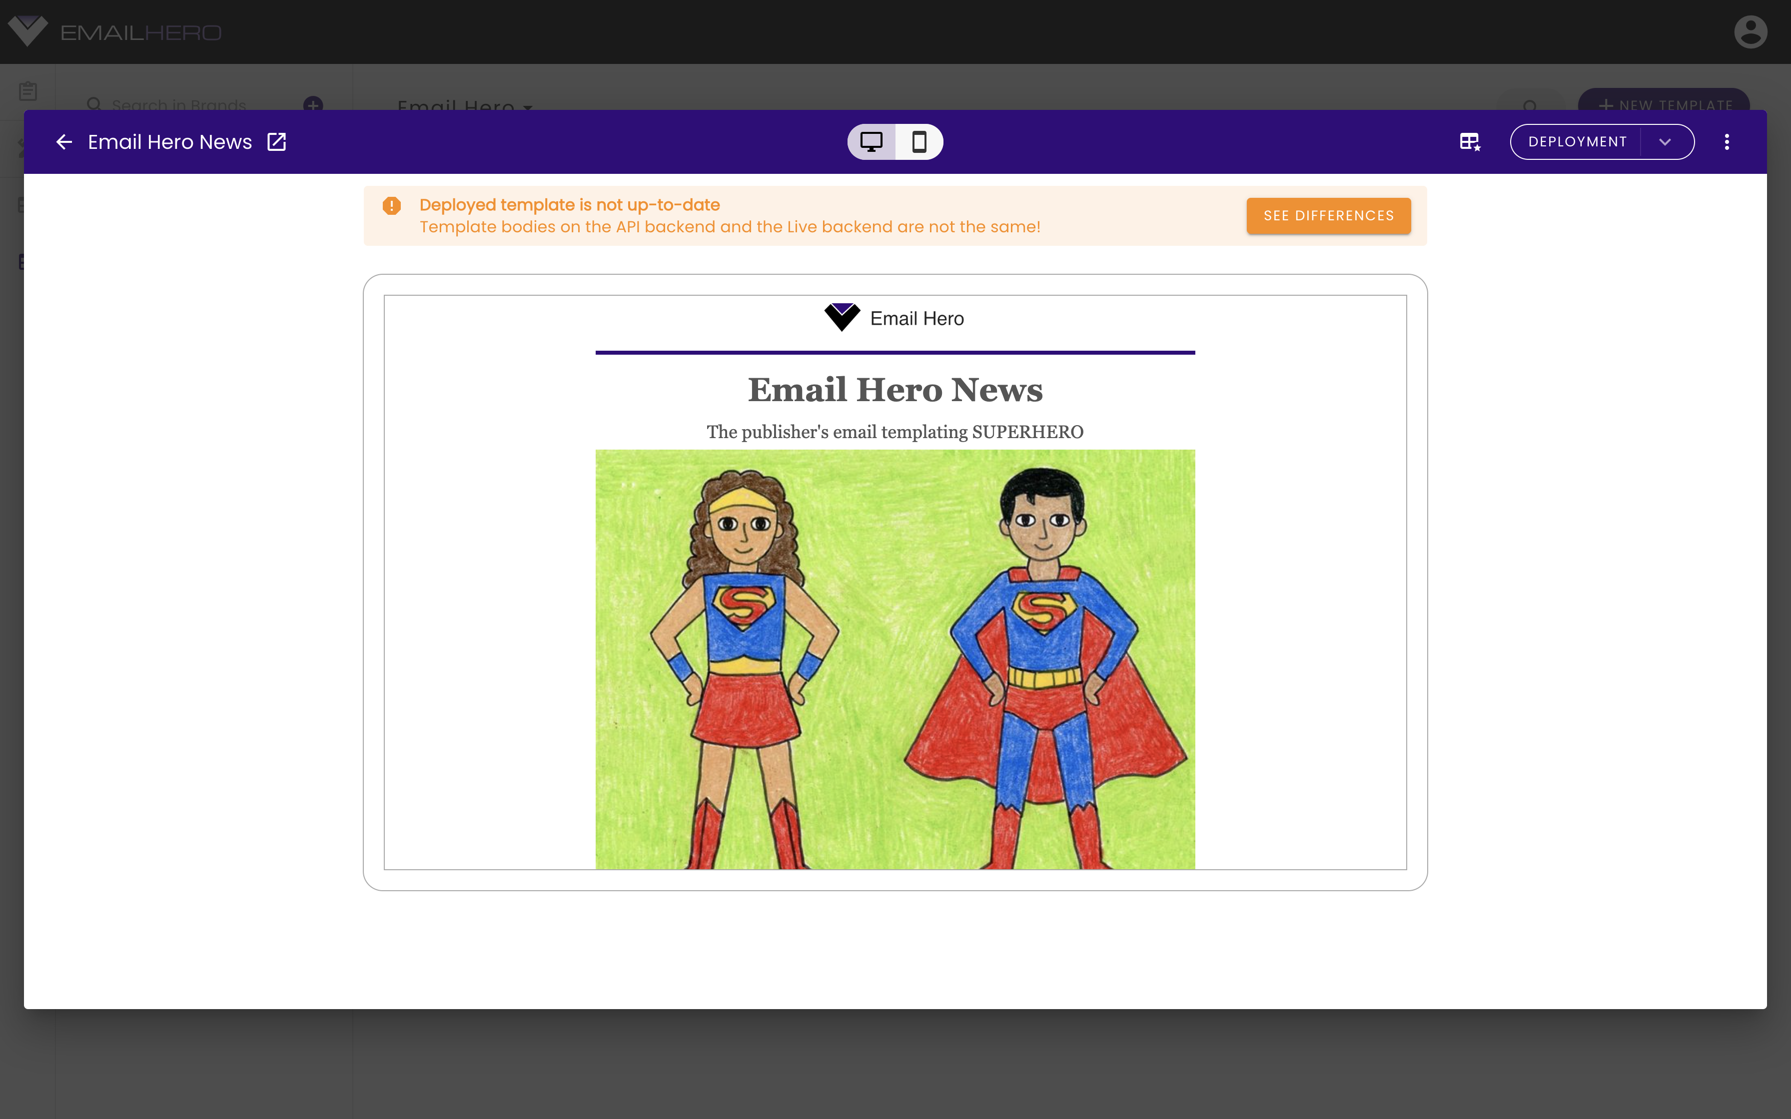Open the table star layout icon
The image size is (1791, 1119).
pos(1470,141)
